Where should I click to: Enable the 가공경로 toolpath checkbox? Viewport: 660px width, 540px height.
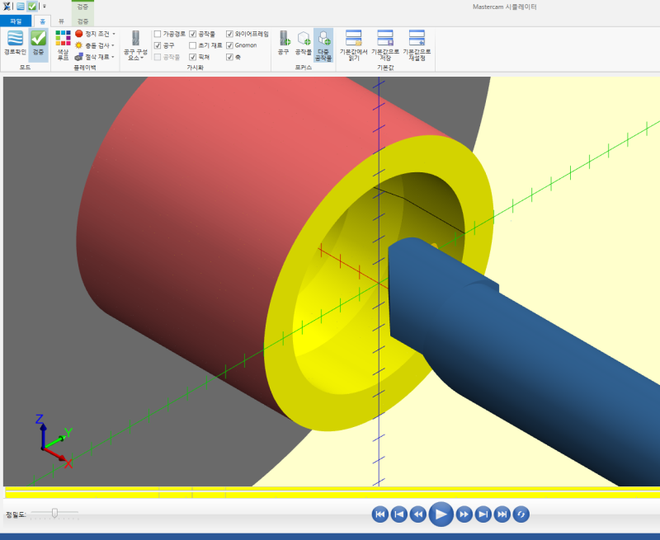pos(158,34)
